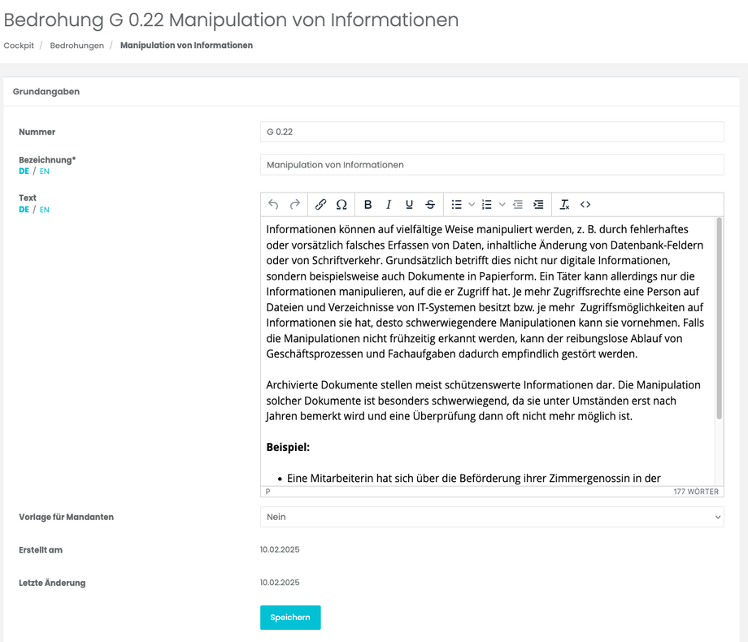This screenshot has width=748, height=642.
Task: Open the source code view
Action: click(585, 205)
